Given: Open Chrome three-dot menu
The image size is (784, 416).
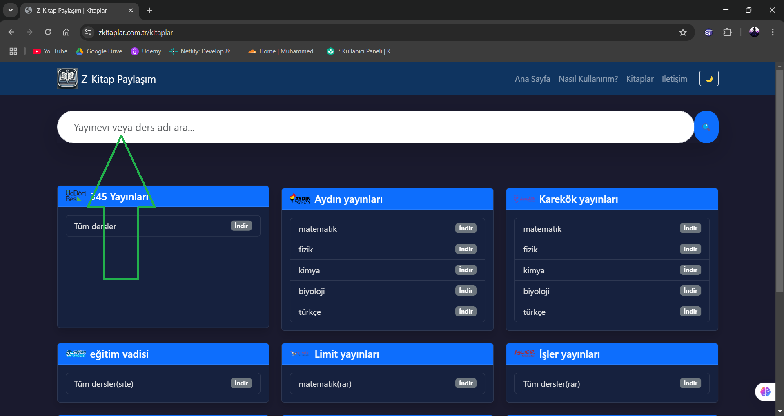Looking at the screenshot, I should click(773, 33).
